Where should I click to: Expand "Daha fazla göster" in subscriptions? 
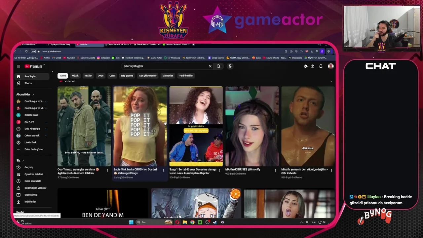32,149
